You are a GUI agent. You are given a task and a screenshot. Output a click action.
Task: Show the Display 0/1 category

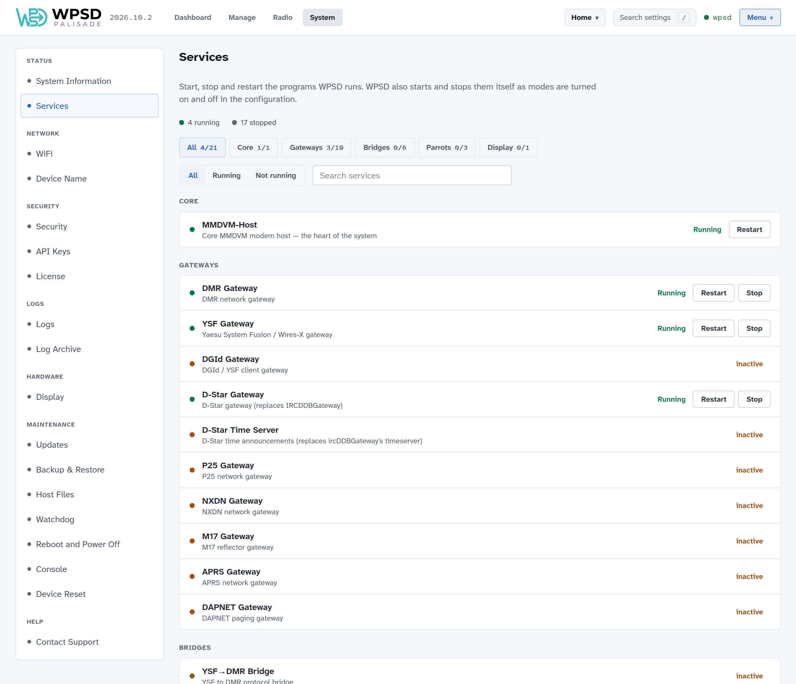coord(508,147)
